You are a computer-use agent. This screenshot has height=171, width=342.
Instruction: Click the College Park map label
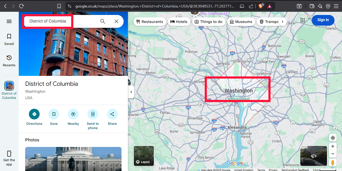(x=266, y=61)
